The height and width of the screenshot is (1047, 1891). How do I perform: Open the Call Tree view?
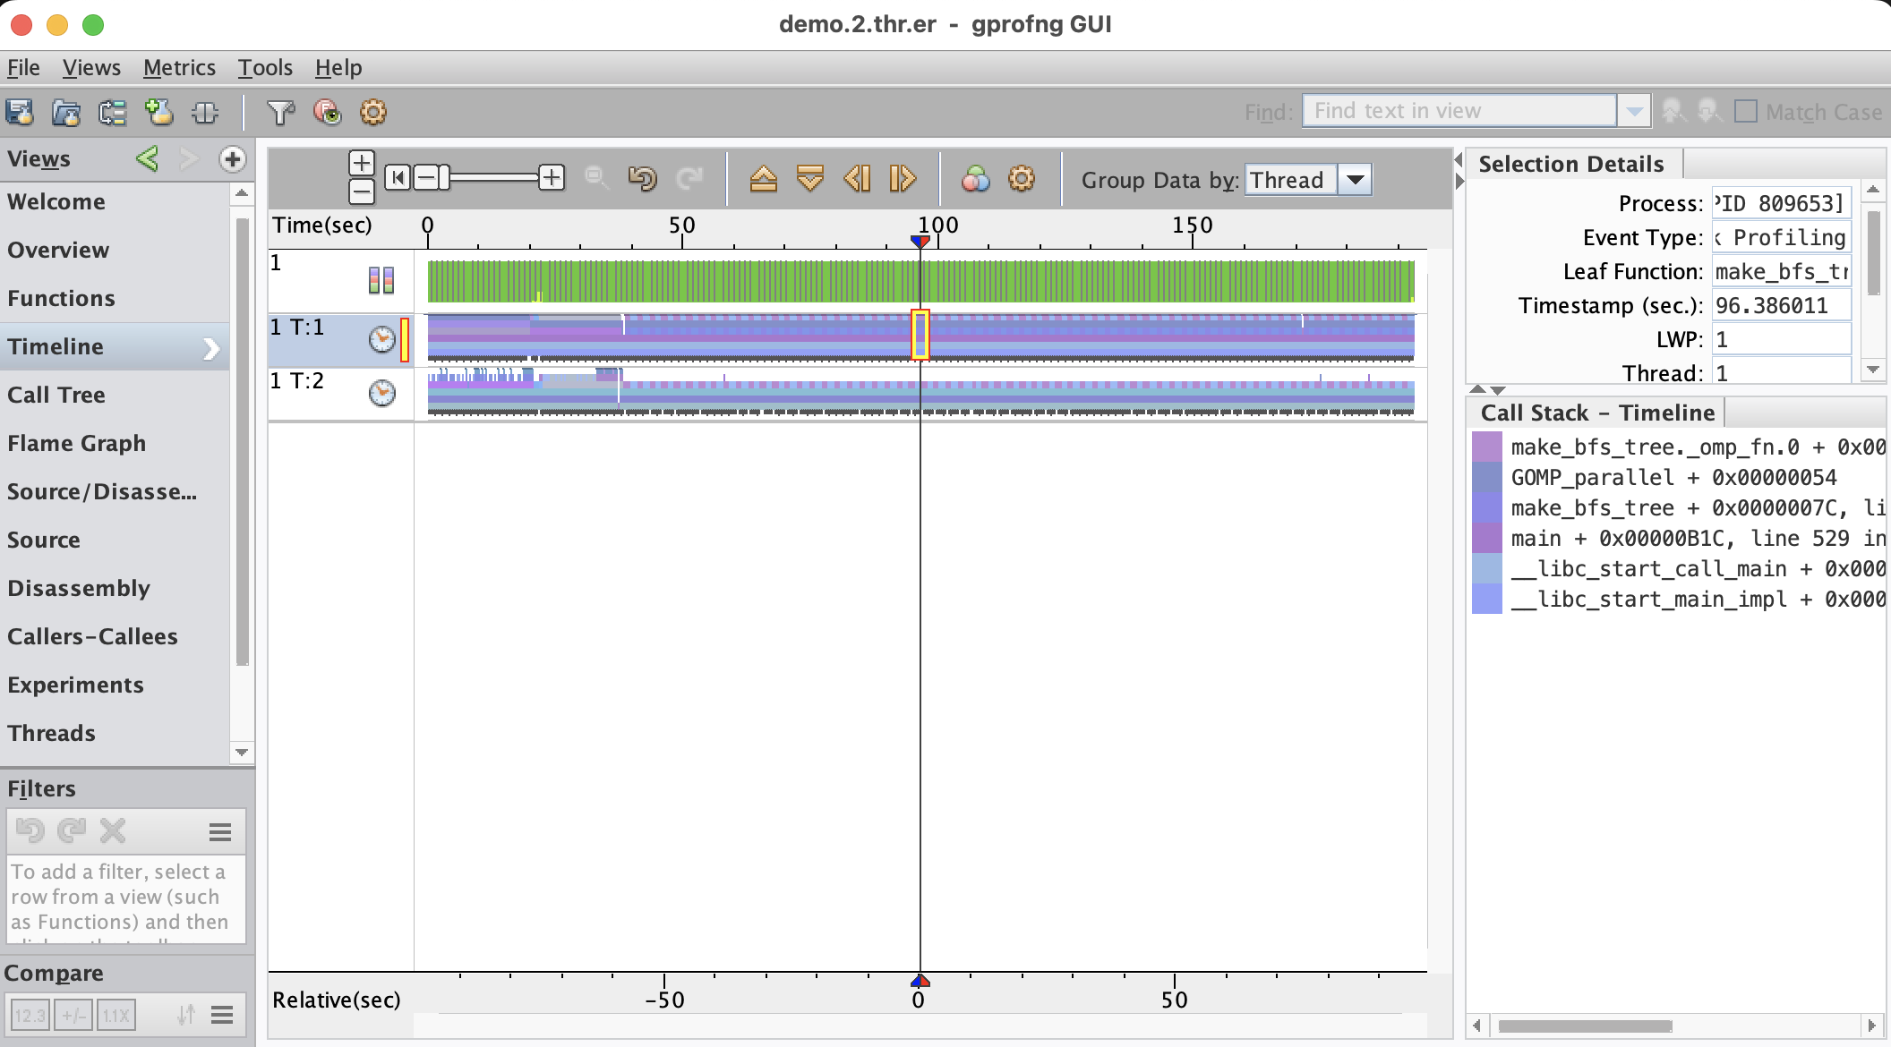coord(56,395)
